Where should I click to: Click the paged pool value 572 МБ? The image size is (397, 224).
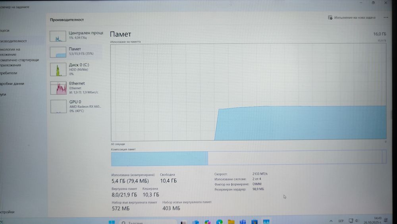[121, 208]
